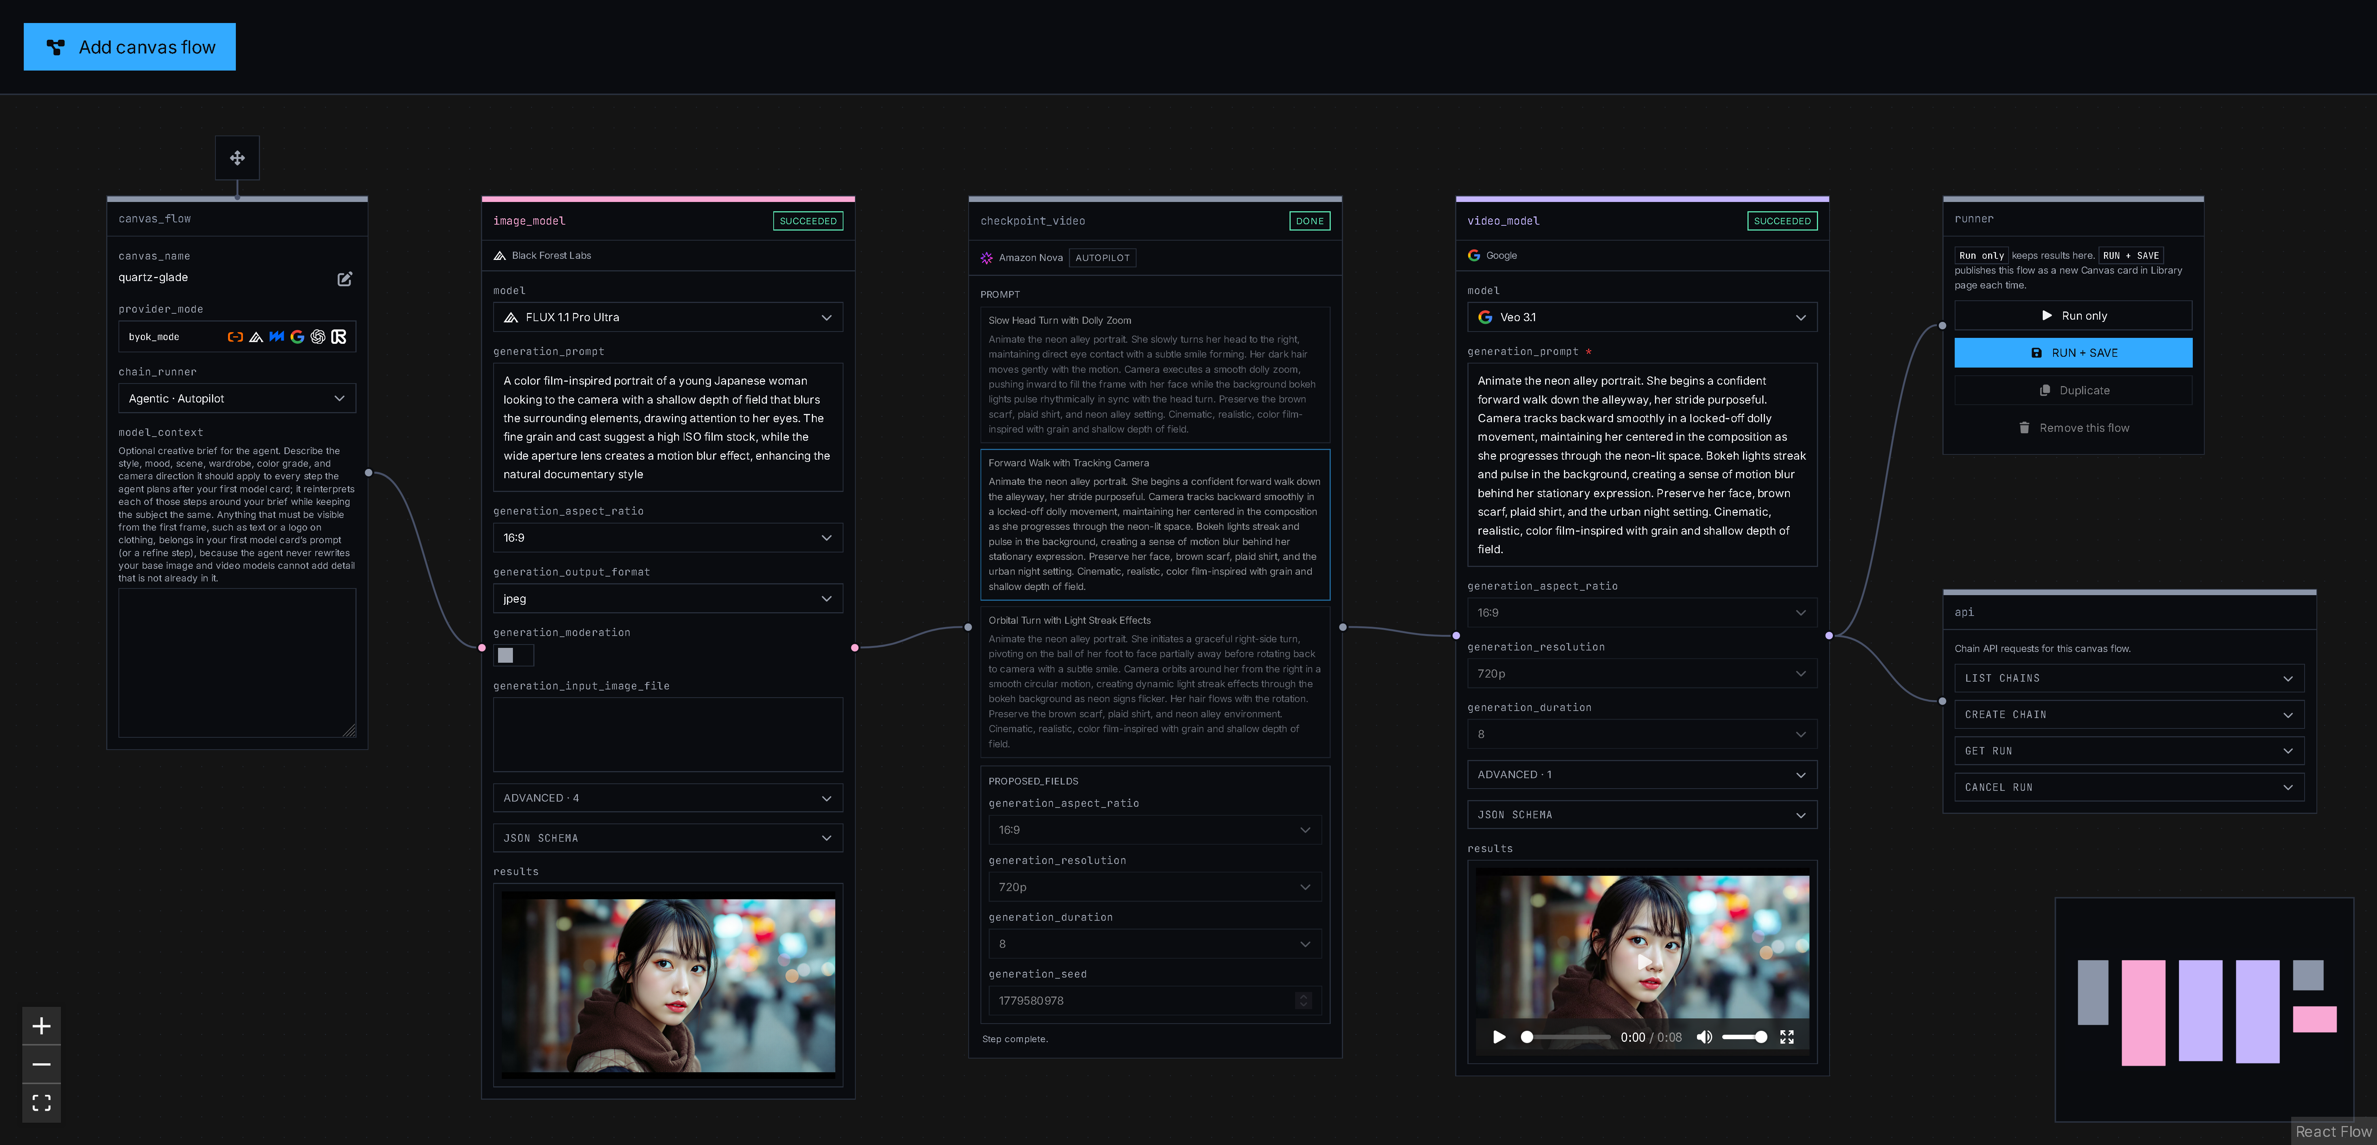Open the chain_runner Agentic · Autopilot dropdown
Image resolution: width=2377 pixels, height=1145 pixels.
237,399
